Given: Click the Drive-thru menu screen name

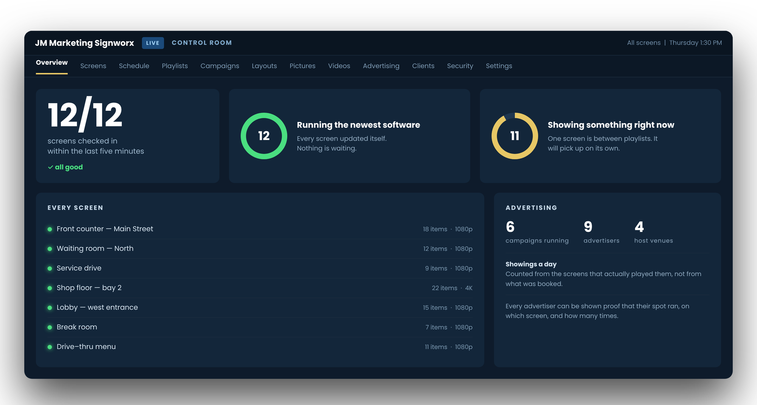Looking at the screenshot, I should click(x=86, y=347).
